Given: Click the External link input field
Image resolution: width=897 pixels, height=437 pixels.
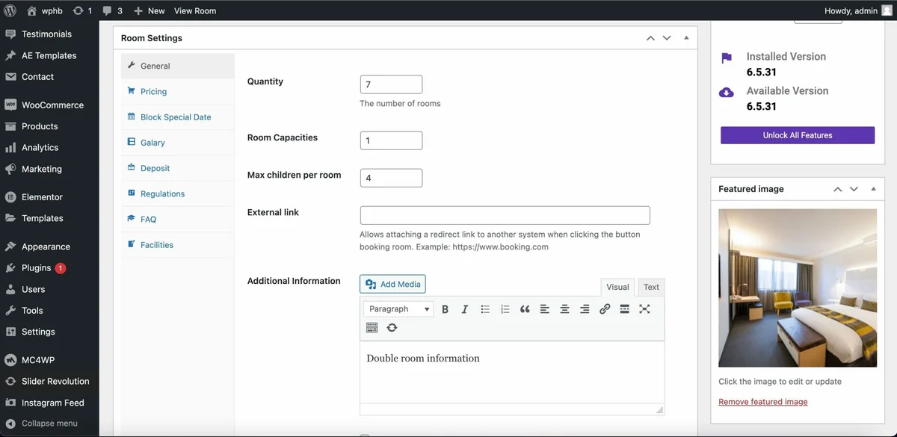Looking at the screenshot, I should [x=505, y=216].
